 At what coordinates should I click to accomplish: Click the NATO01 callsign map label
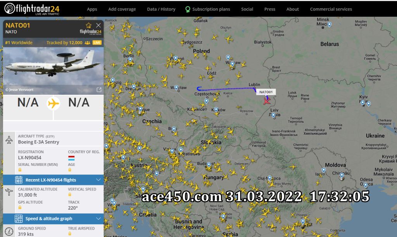click(266, 92)
